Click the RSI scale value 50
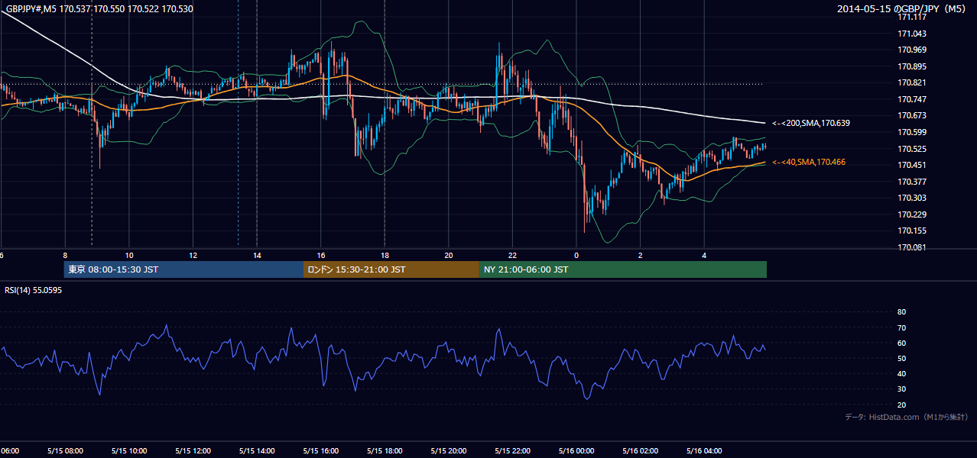This screenshot has width=977, height=458. tap(901, 358)
